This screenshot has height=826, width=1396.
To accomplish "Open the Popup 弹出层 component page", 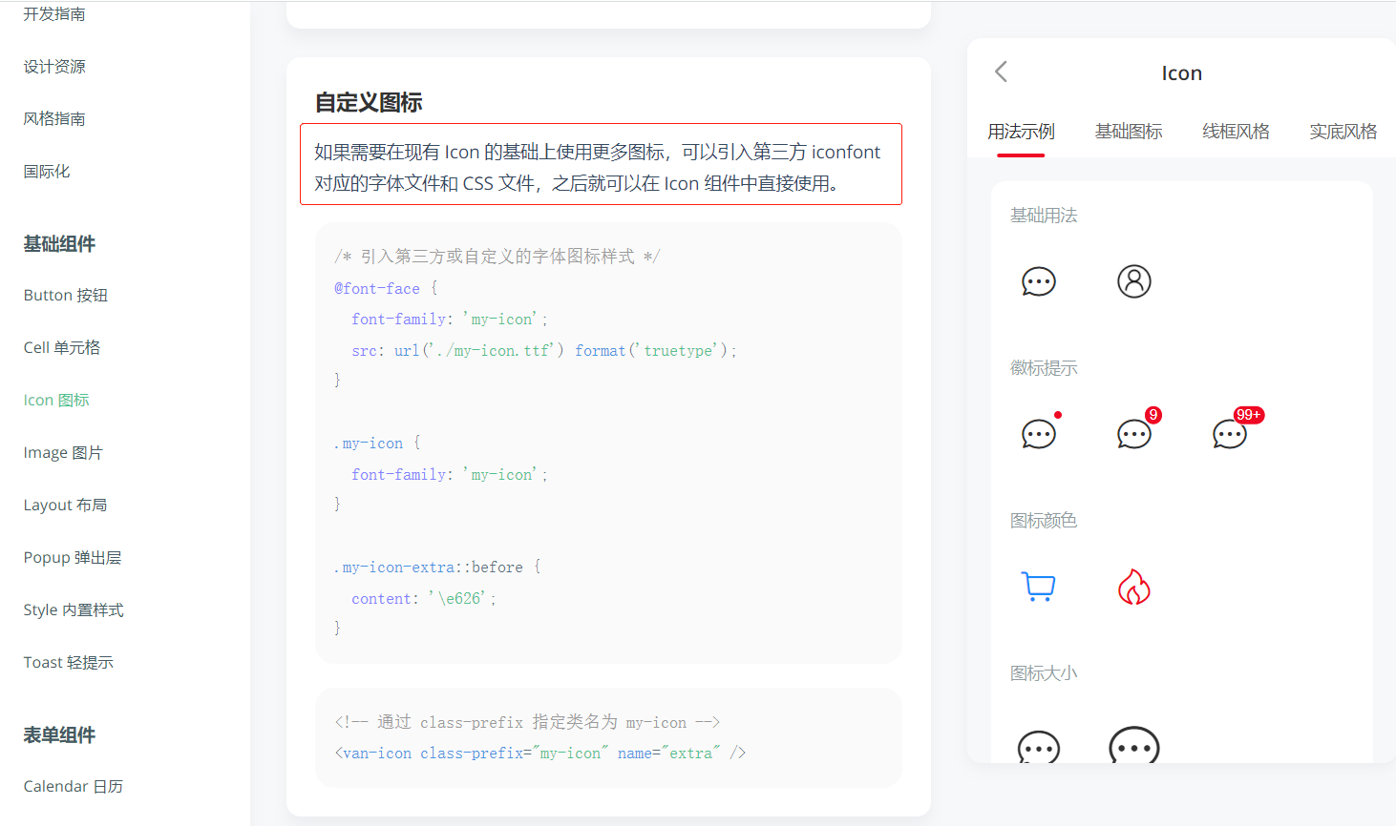I will click(x=73, y=558).
